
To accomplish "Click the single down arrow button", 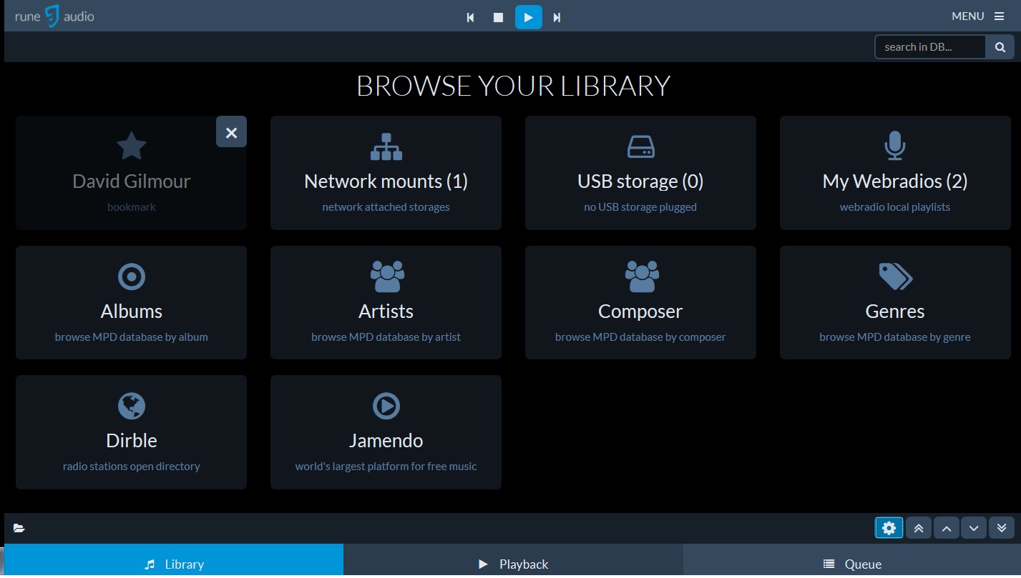I will click(x=974, y=528).
